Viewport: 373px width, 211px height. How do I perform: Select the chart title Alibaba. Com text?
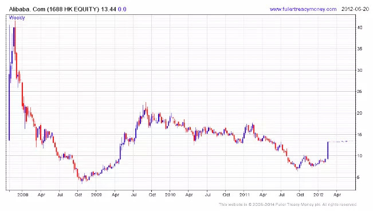27,9
